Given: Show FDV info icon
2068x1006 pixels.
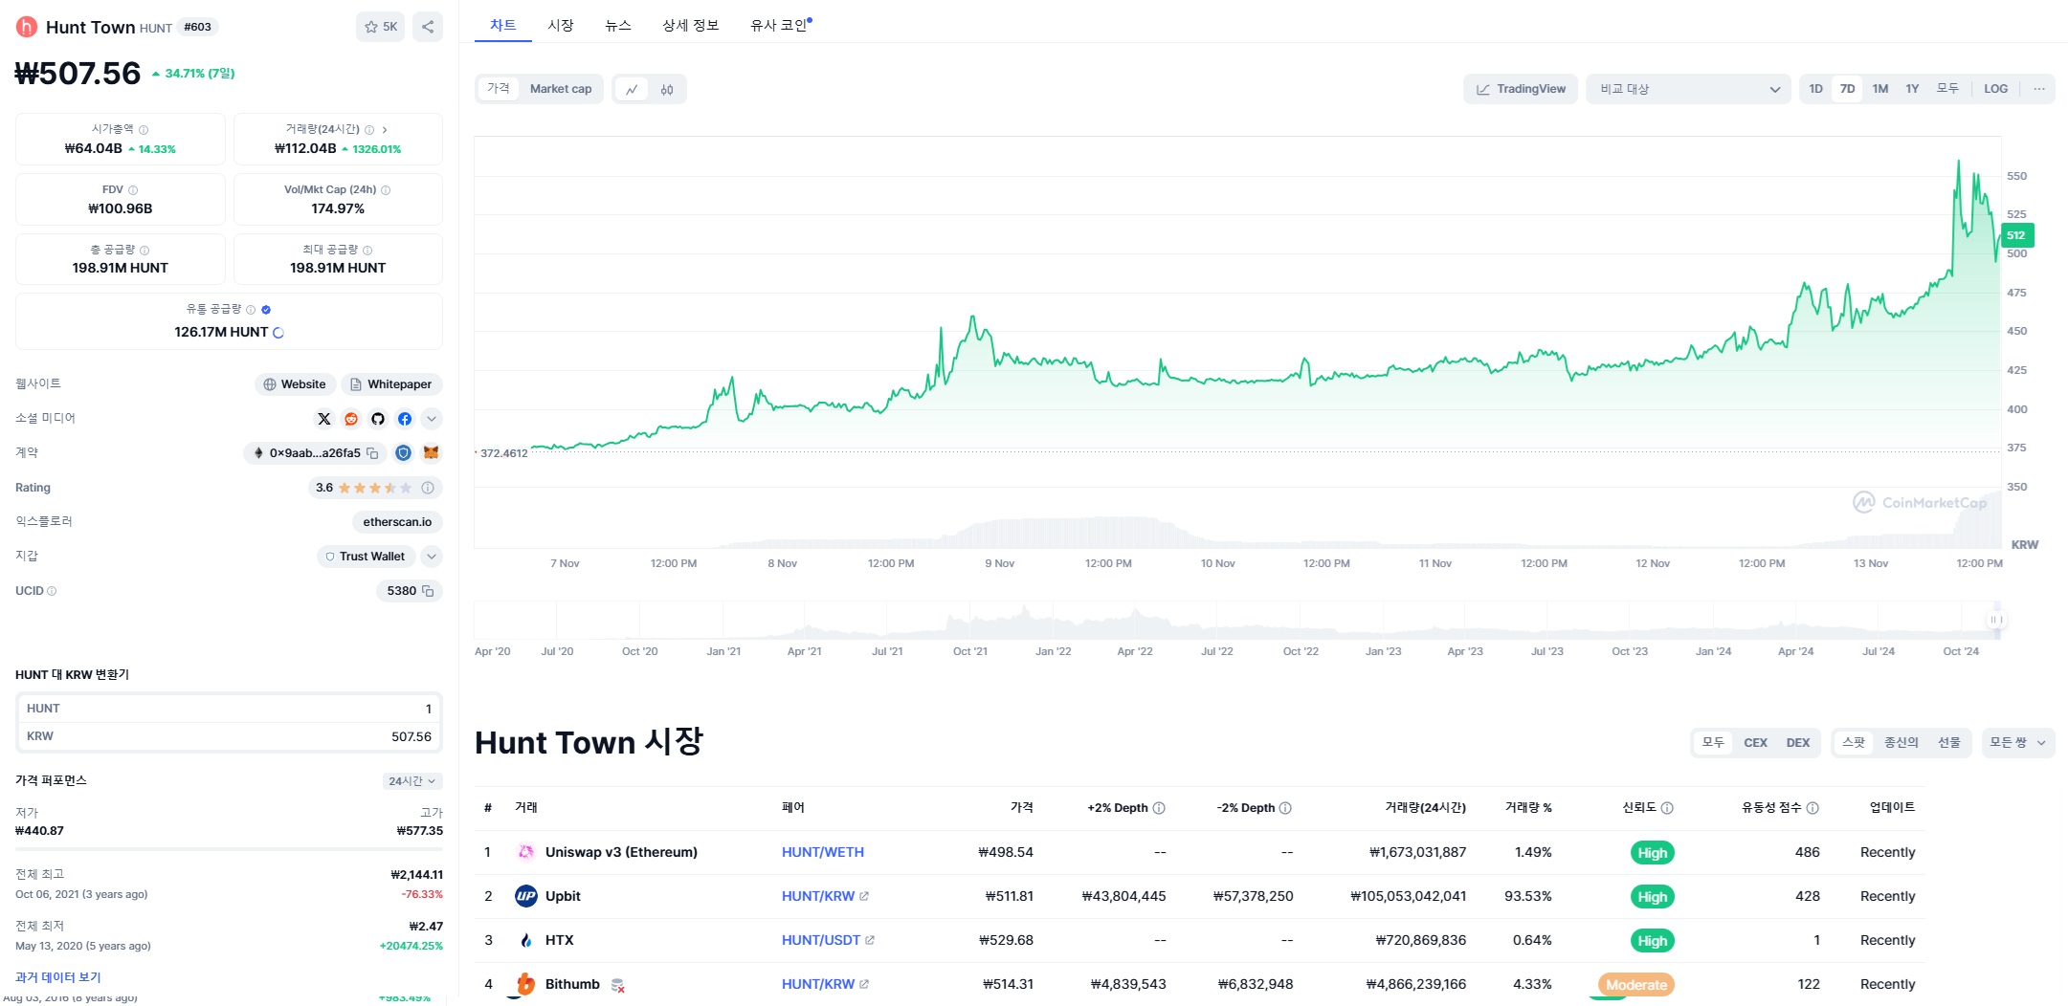Looking at the screenshot, I should 133,189.
